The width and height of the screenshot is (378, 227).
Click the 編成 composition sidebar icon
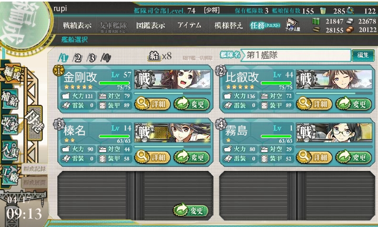click(12, 73)
